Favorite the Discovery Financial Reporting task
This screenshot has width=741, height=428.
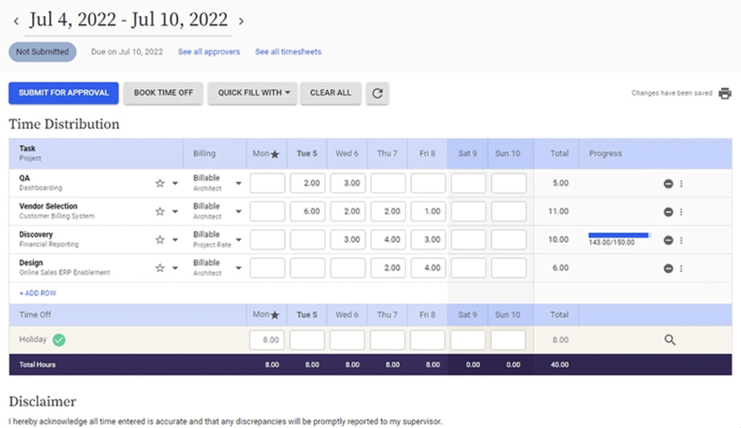pos(159,240)
